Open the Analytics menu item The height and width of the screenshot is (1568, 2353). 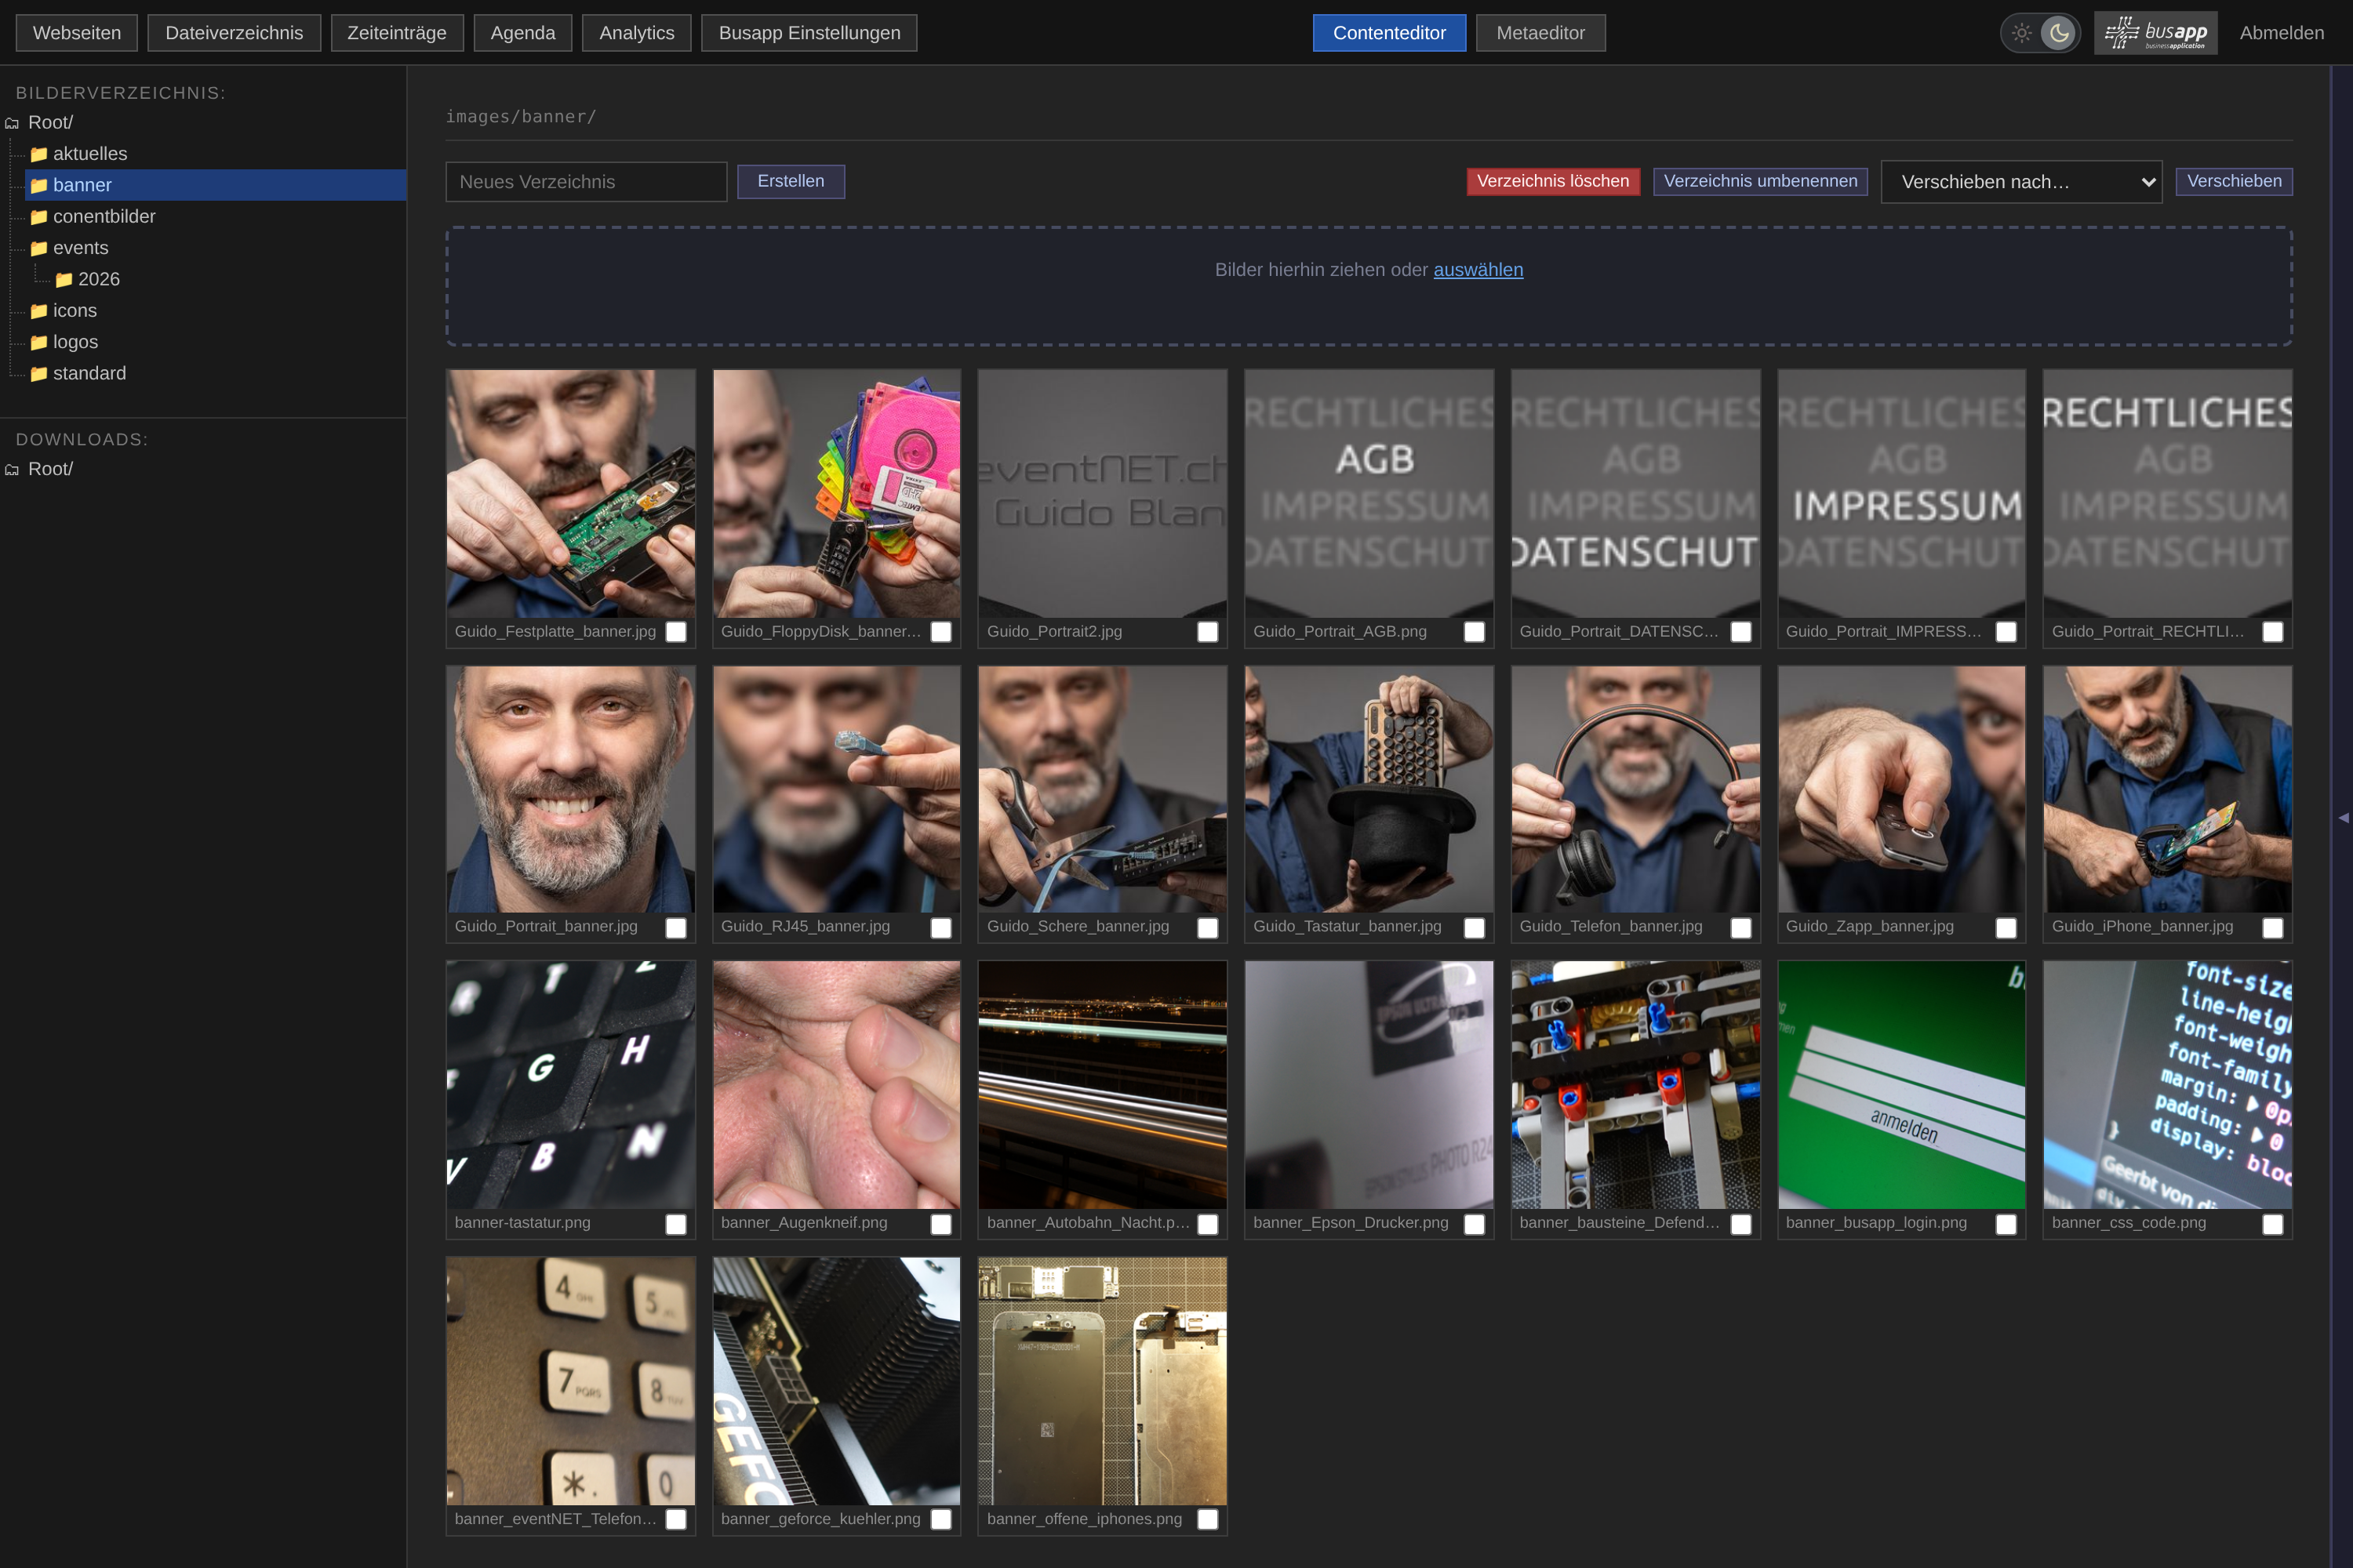click(x=636, y=33)
